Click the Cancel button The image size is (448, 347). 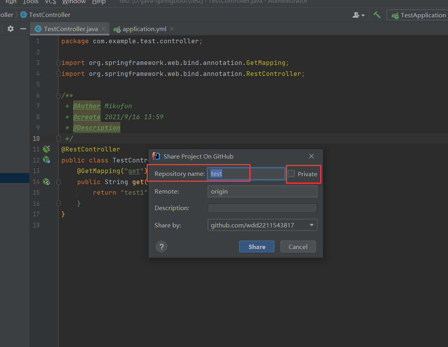[x=298, y=247]
